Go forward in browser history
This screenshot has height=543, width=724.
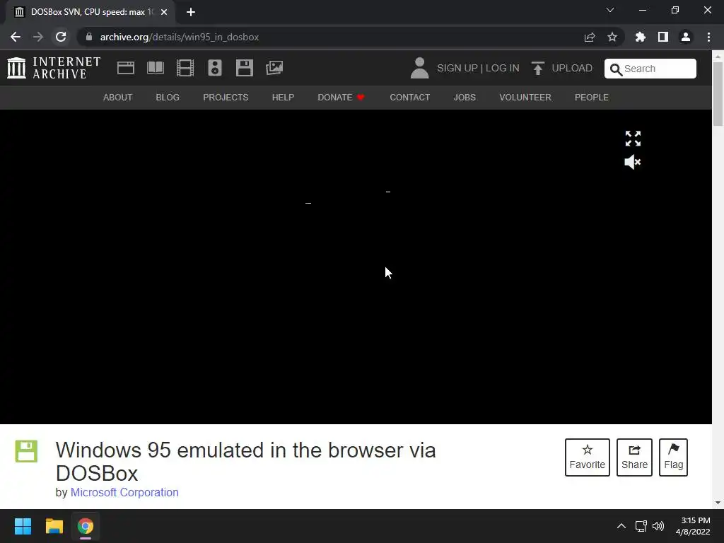pos(38,37)
